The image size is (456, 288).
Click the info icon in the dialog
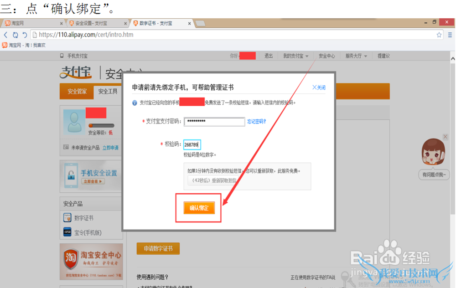click(x=135, y=103)
